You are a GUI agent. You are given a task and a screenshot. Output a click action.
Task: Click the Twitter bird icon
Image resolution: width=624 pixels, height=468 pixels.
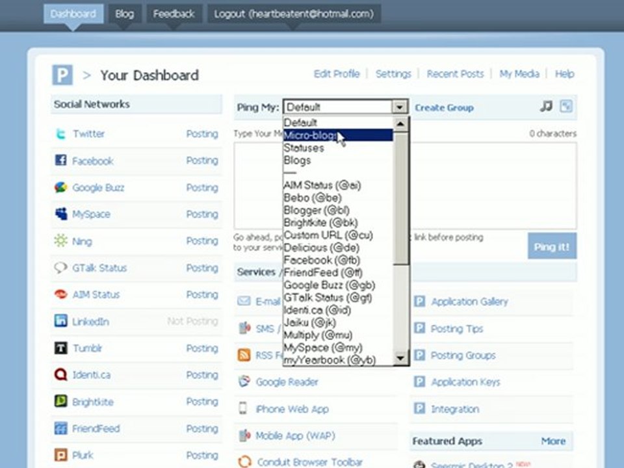(60, 134)
